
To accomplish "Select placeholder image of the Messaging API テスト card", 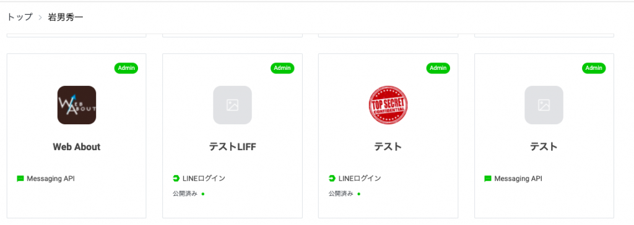I will 544,105.
